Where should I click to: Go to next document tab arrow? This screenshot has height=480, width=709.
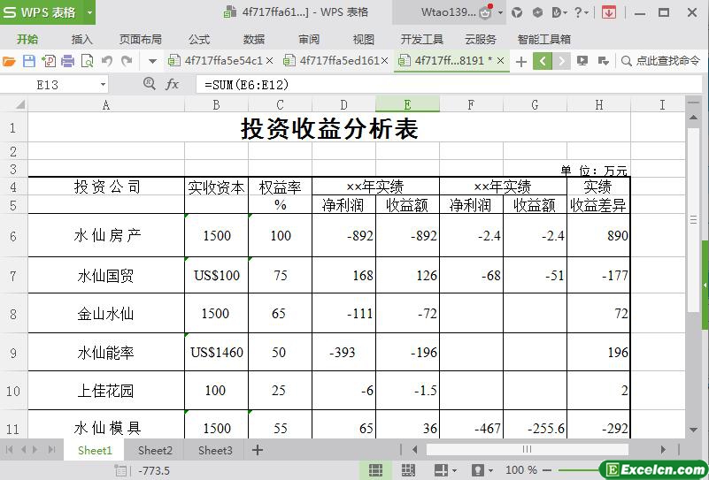point(561,61)
